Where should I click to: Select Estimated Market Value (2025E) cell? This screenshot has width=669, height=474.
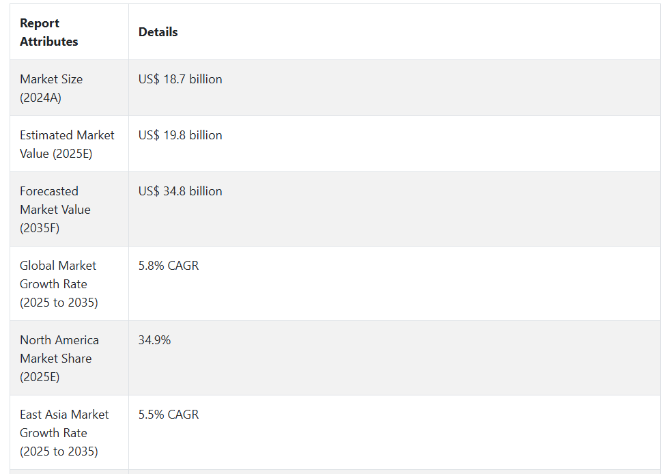click(69, 144)
